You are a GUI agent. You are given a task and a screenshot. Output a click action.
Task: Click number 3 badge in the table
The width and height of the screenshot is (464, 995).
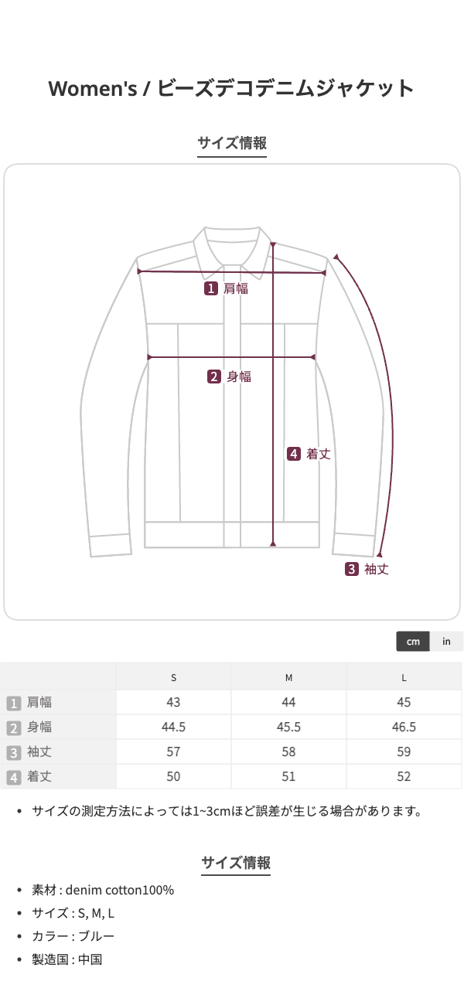[13, 752]
